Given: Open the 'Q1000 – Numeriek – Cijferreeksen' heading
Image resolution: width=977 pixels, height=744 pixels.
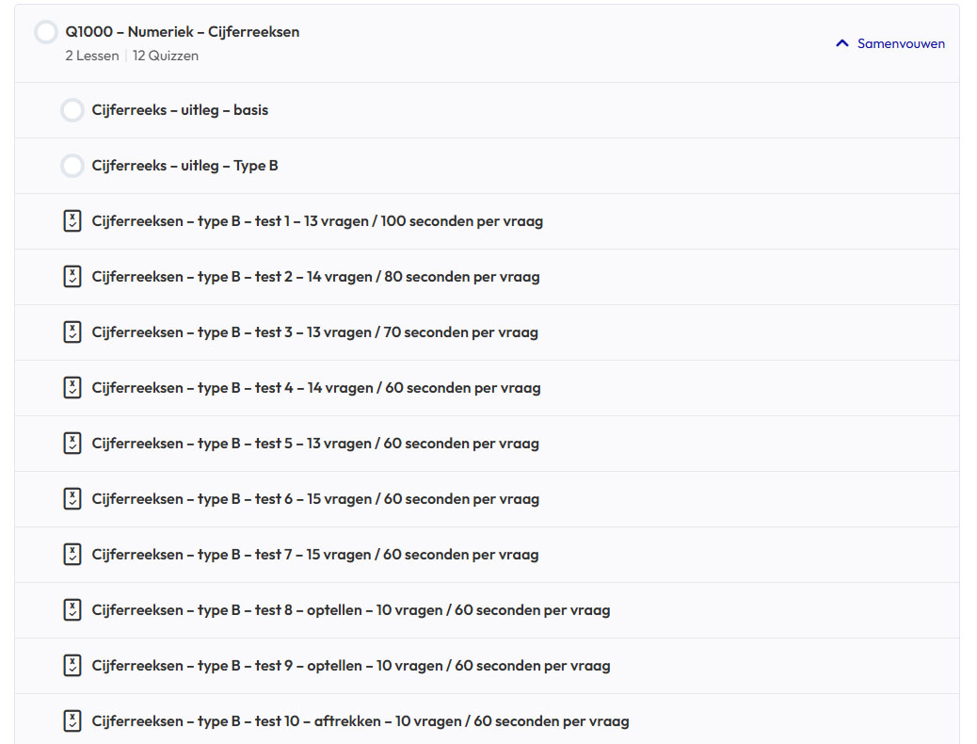Looking at the screenshot, I should tap(183, 32).
